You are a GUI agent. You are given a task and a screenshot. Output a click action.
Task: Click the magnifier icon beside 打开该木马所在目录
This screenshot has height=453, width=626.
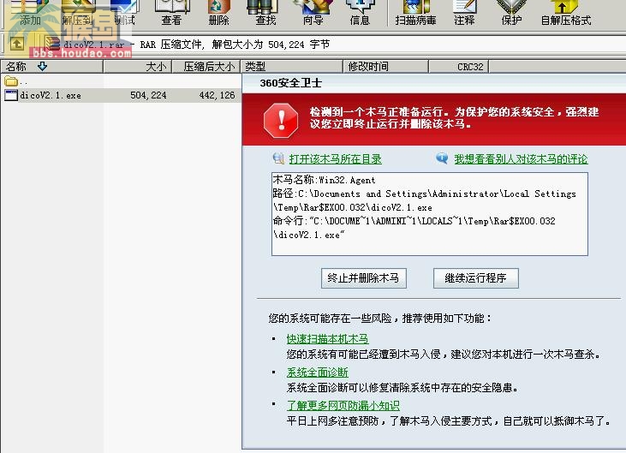[x=278, y=158]
